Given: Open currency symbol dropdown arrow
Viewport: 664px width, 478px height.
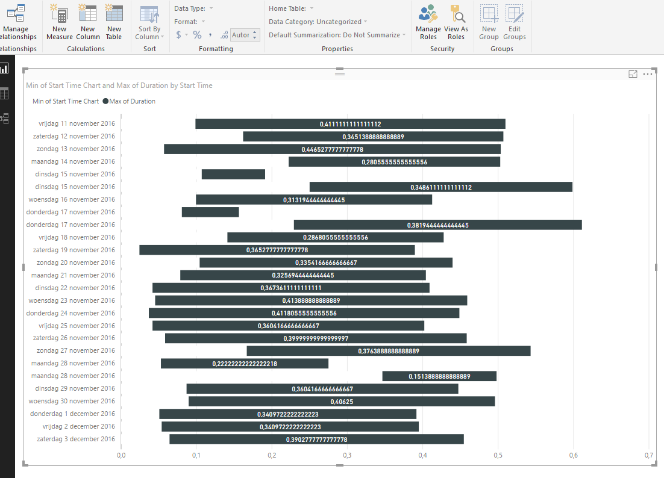Looking at the screenshot, I should point(186,35).
